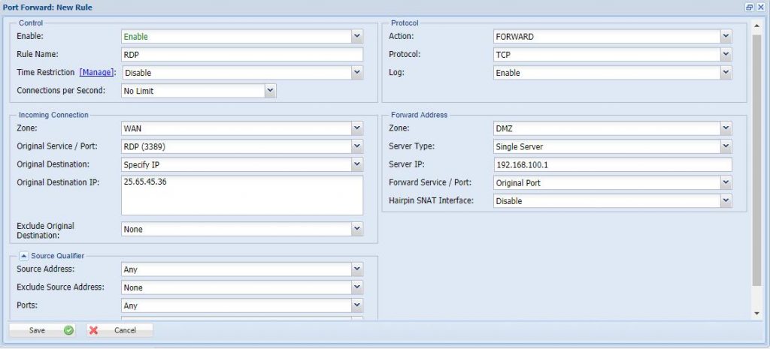770x349 pixels.
Task: Open the Time Restriction dropdown
Action: (x=356, y=73)
